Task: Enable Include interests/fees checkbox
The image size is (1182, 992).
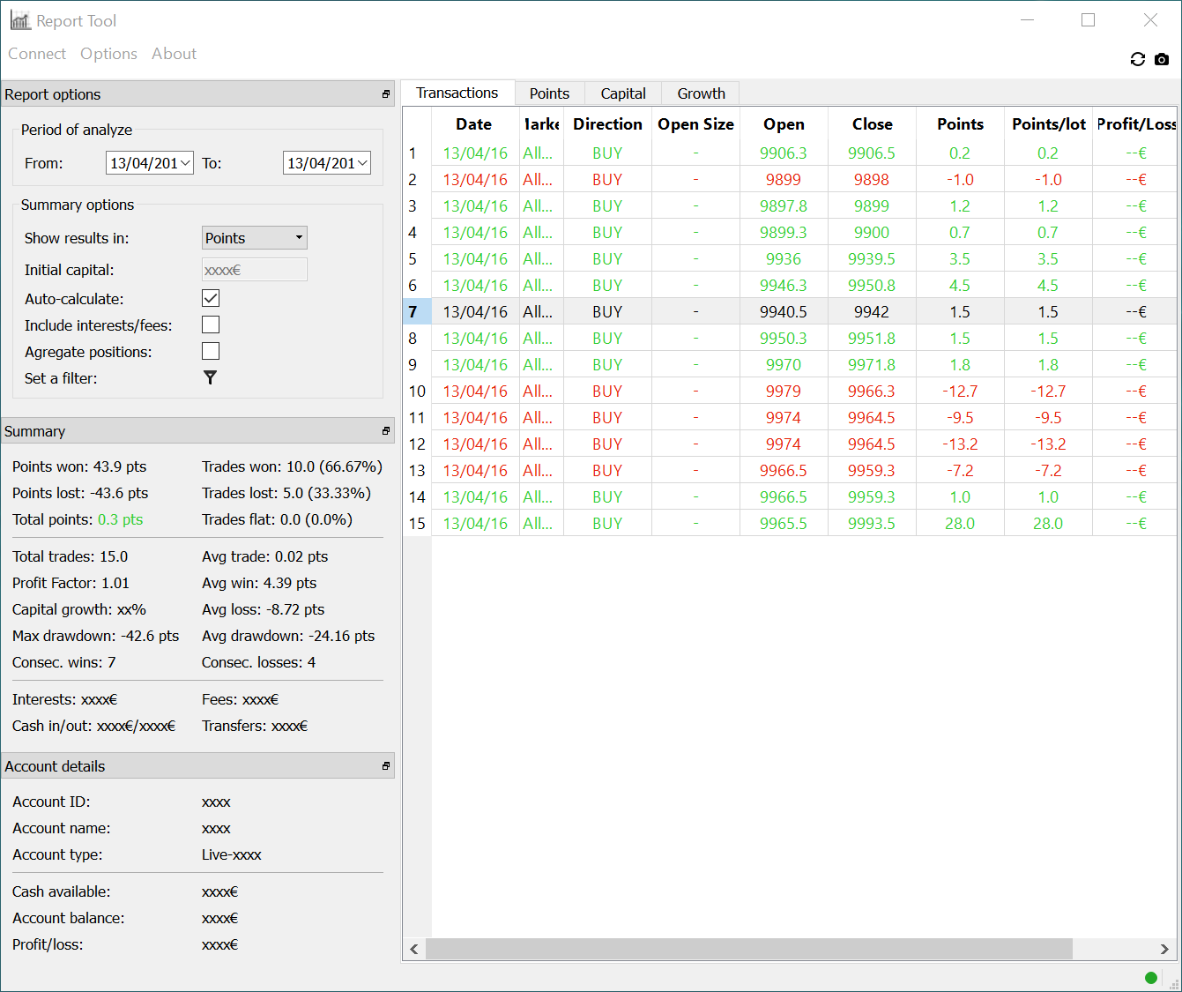Action: pos(211,324)
